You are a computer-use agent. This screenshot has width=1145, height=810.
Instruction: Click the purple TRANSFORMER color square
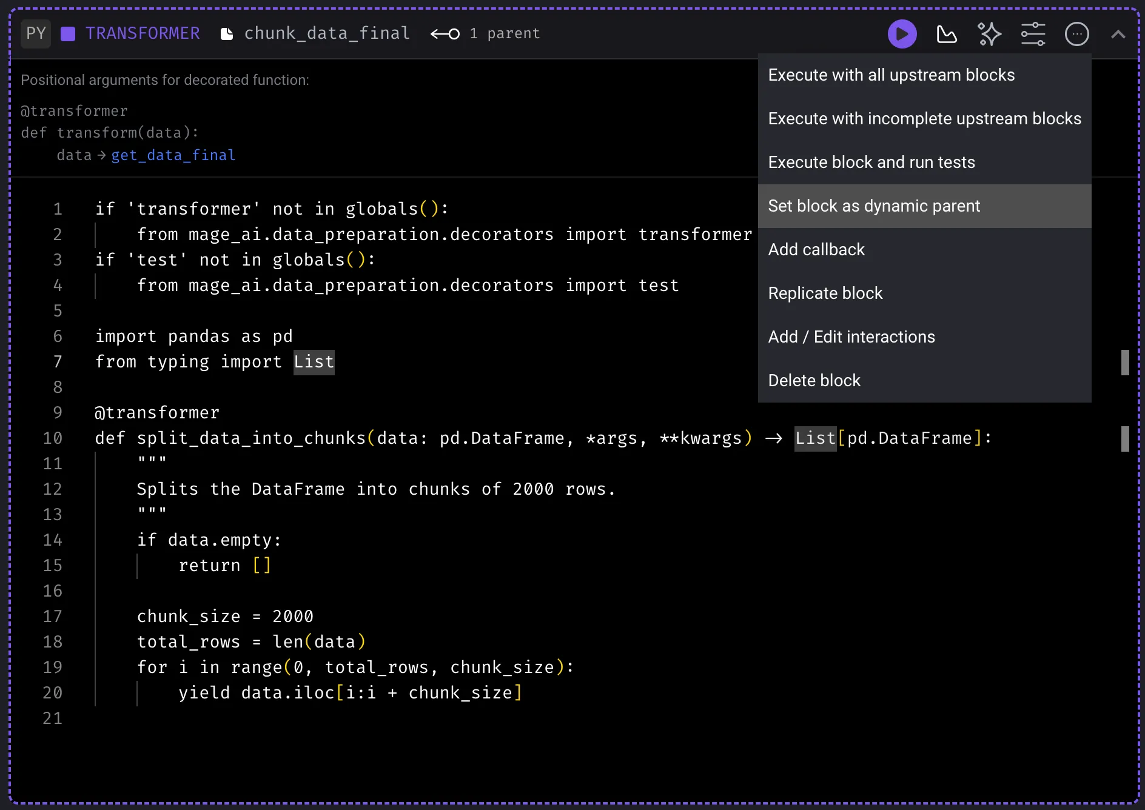point(68,34)
